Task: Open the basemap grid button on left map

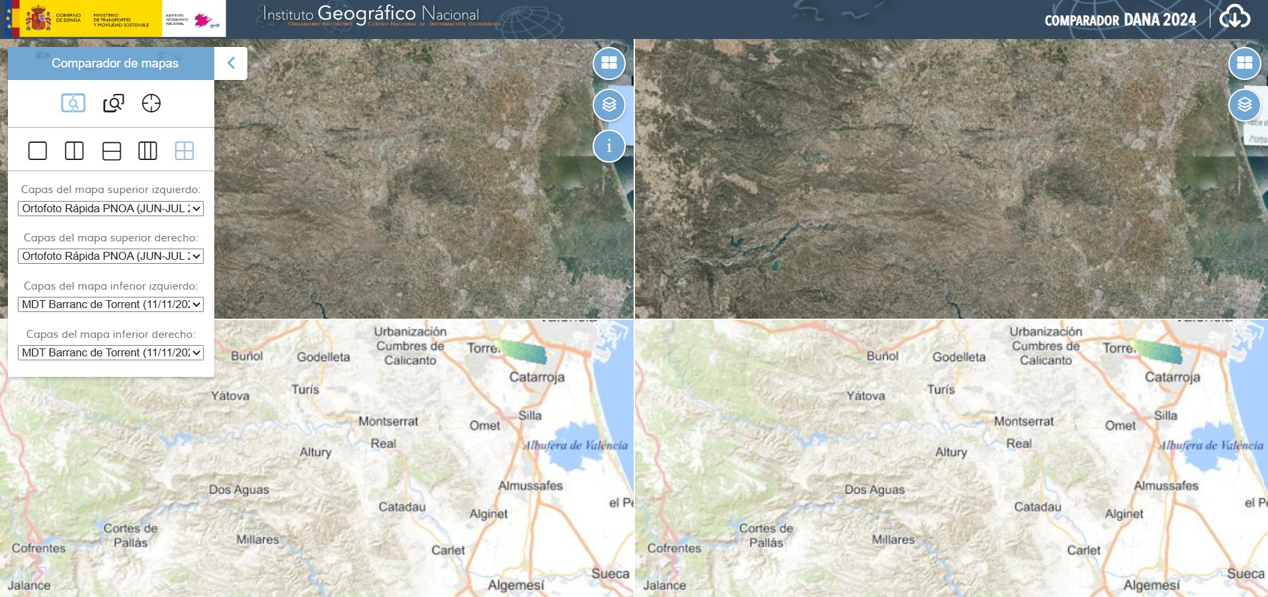Action: [609, 63]
